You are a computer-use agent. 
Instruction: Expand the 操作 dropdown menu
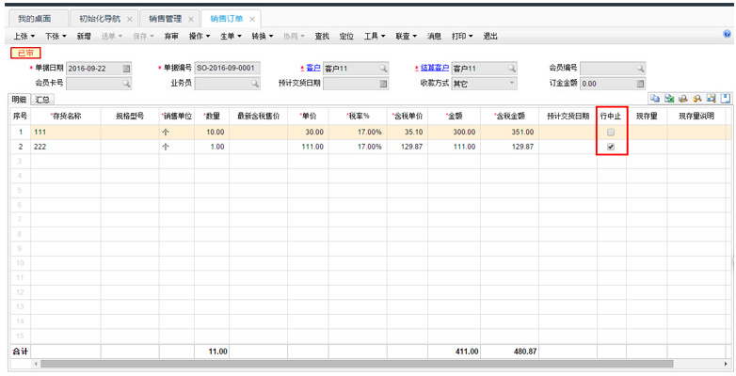click(x=200, y=36)
